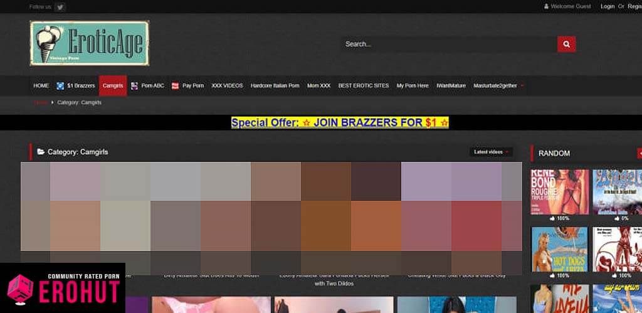
Task: Click the site logo sign in header
Action: [89, 43]
